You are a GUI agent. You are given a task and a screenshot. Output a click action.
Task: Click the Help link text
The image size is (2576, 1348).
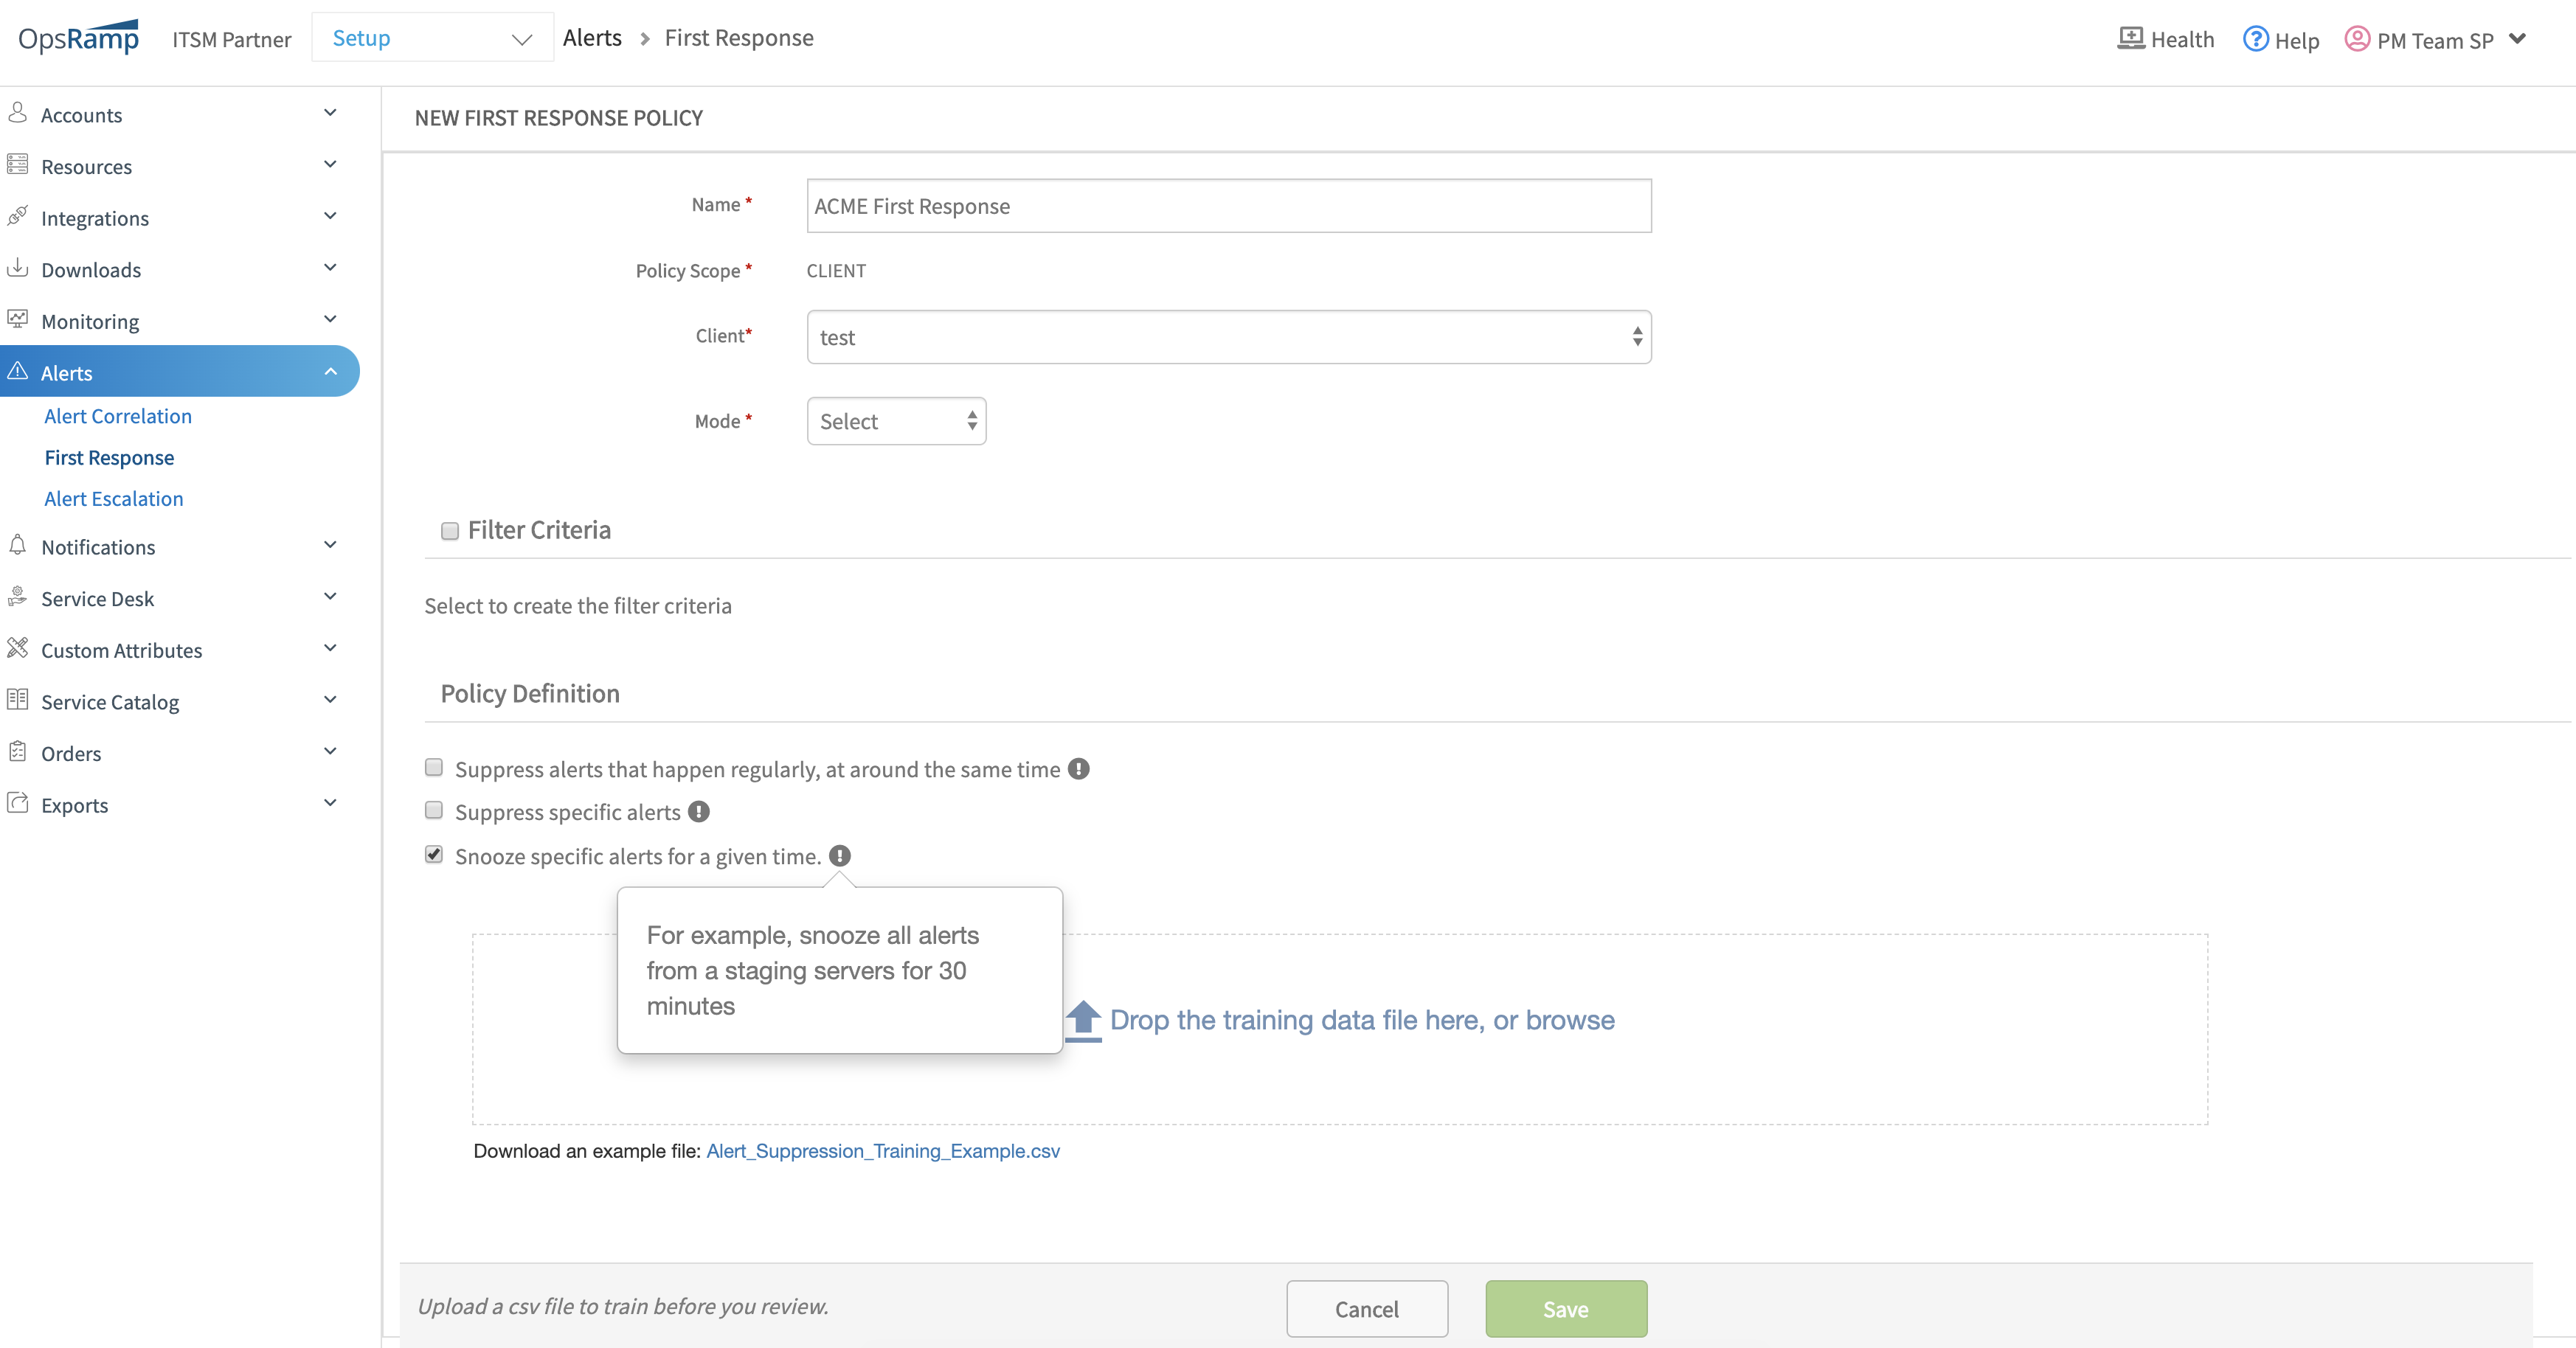click(x=2297, y=40)
